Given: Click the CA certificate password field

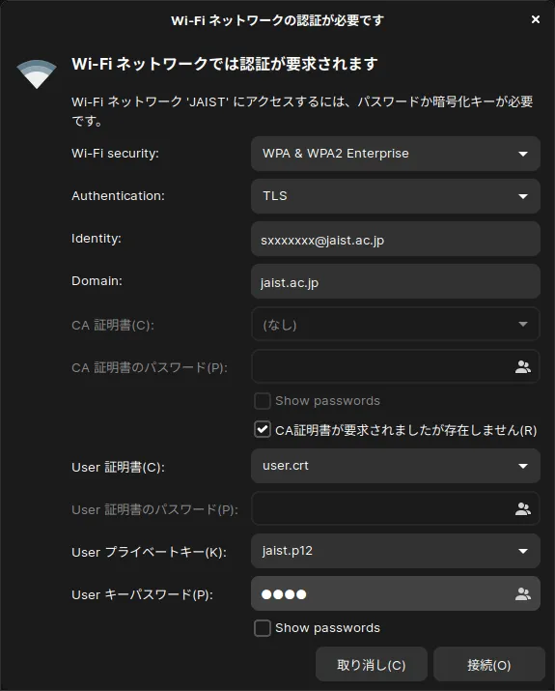Looking at the screenshot, I should (395, 366).
